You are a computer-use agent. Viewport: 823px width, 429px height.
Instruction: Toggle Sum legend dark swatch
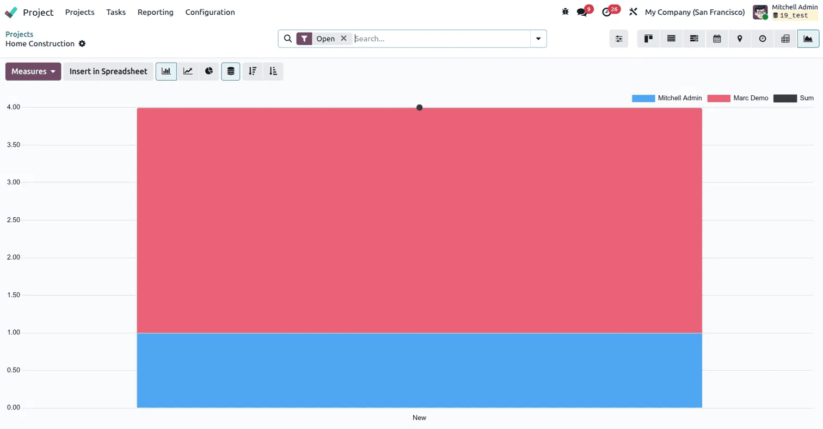coord(785,99)
